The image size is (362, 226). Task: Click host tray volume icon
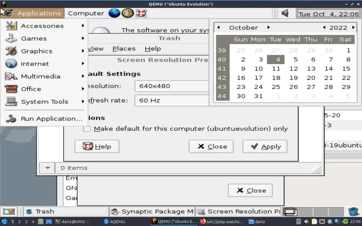[x=307, y=221]
